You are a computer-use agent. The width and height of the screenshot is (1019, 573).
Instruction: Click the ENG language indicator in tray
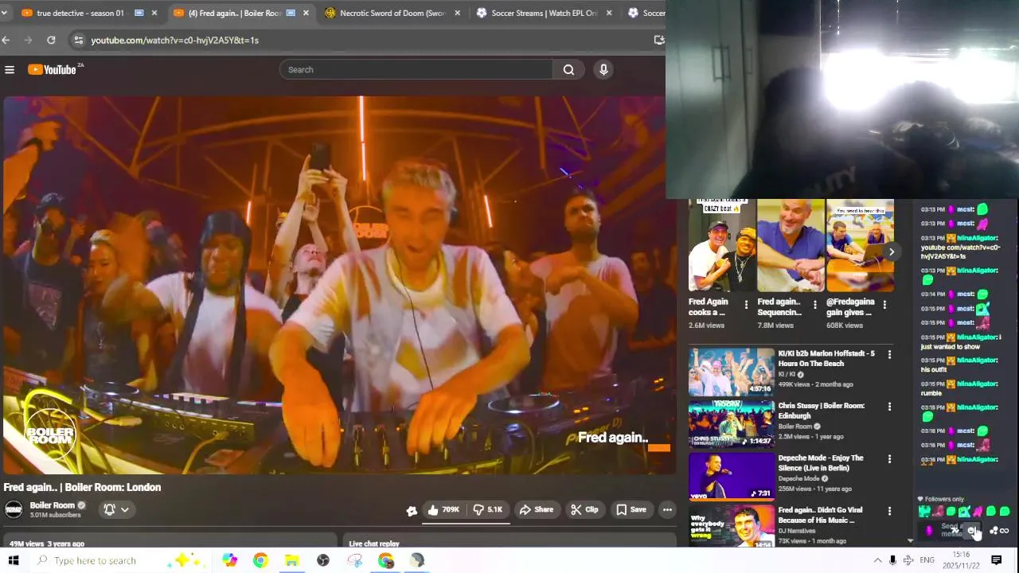click(927, 560)
